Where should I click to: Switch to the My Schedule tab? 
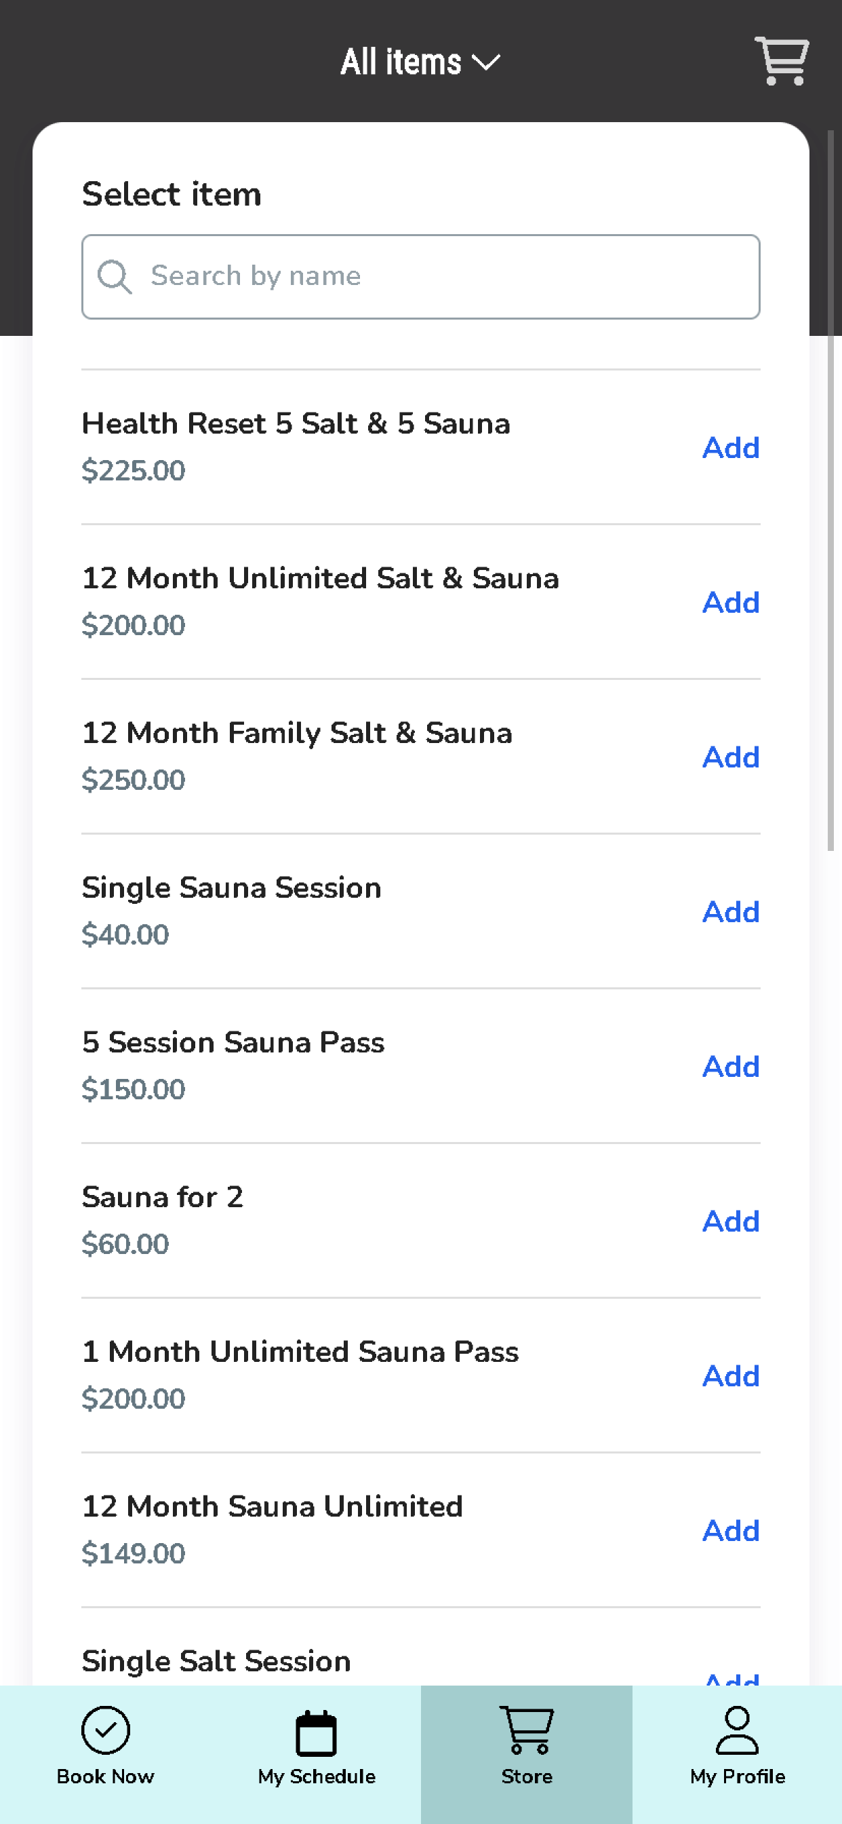point(317,1754)
